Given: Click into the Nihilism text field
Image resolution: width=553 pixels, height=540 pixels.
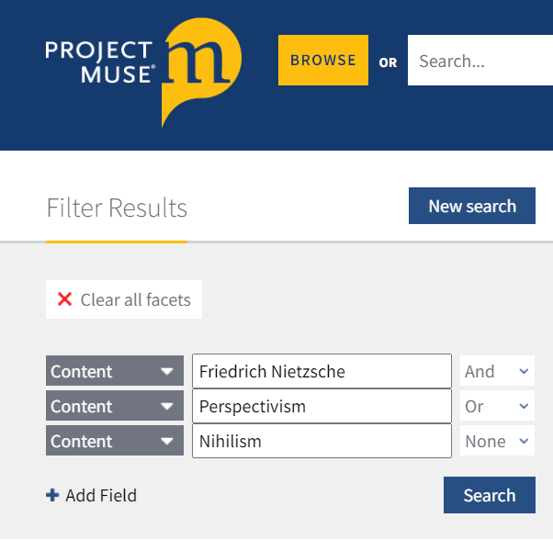Looking at the screenshot, I should click(x=322, y=441).
